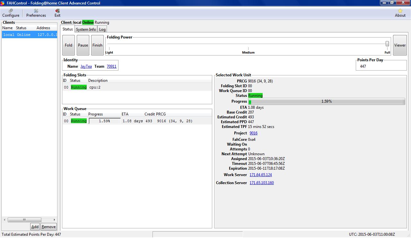Set Folding Power to Light mark
411x238 pixels.
pyautogui.click(x=109, y=52)
